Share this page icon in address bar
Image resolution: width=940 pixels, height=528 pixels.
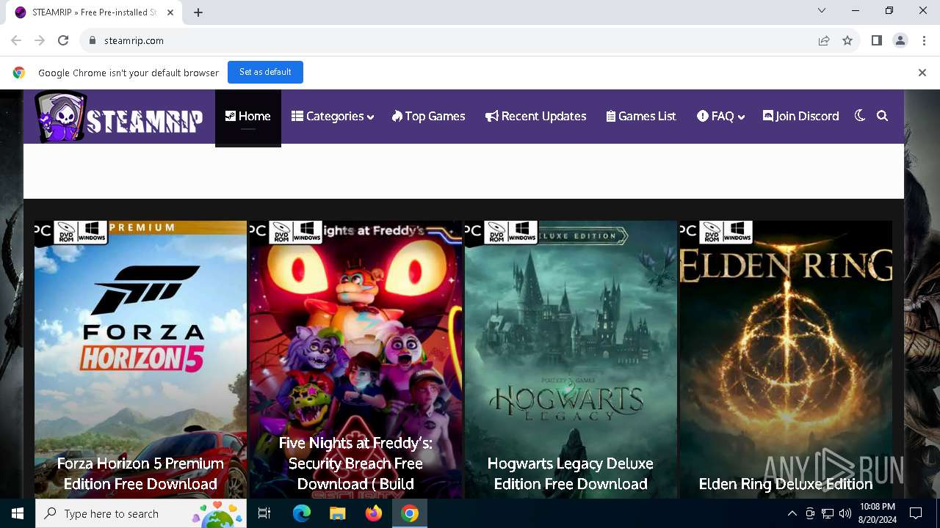pos(824,40)
